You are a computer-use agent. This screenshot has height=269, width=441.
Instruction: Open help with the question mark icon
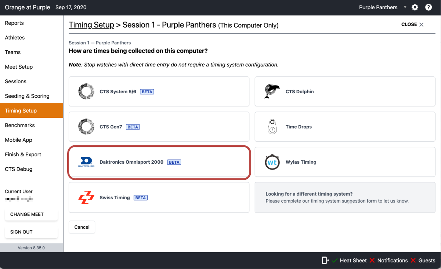coord(429,7)
